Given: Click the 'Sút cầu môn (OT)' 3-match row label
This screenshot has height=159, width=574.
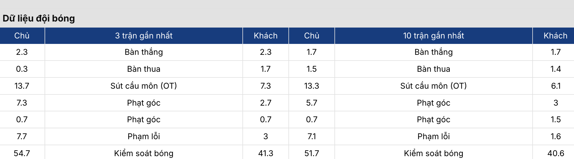Looking at the screenshot, I should pos(144,86).
